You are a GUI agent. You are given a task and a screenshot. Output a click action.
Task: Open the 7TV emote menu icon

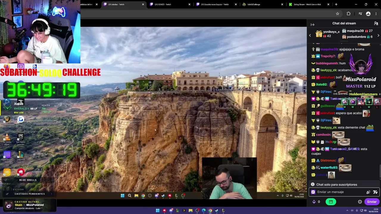coord(375,192)
